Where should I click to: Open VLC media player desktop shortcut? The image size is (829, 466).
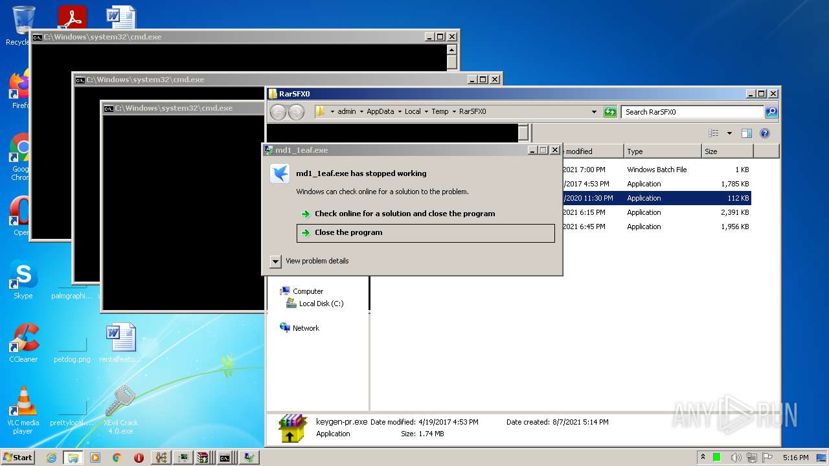tap(23, 411)
